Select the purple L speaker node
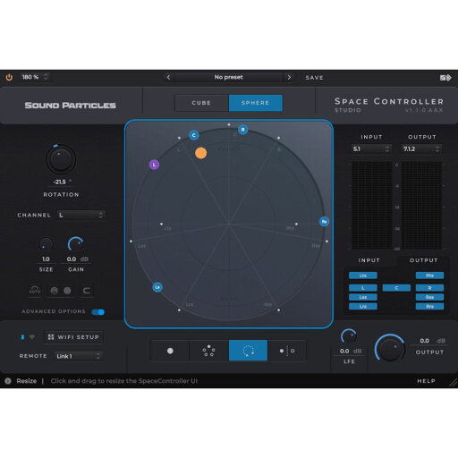 154,165
